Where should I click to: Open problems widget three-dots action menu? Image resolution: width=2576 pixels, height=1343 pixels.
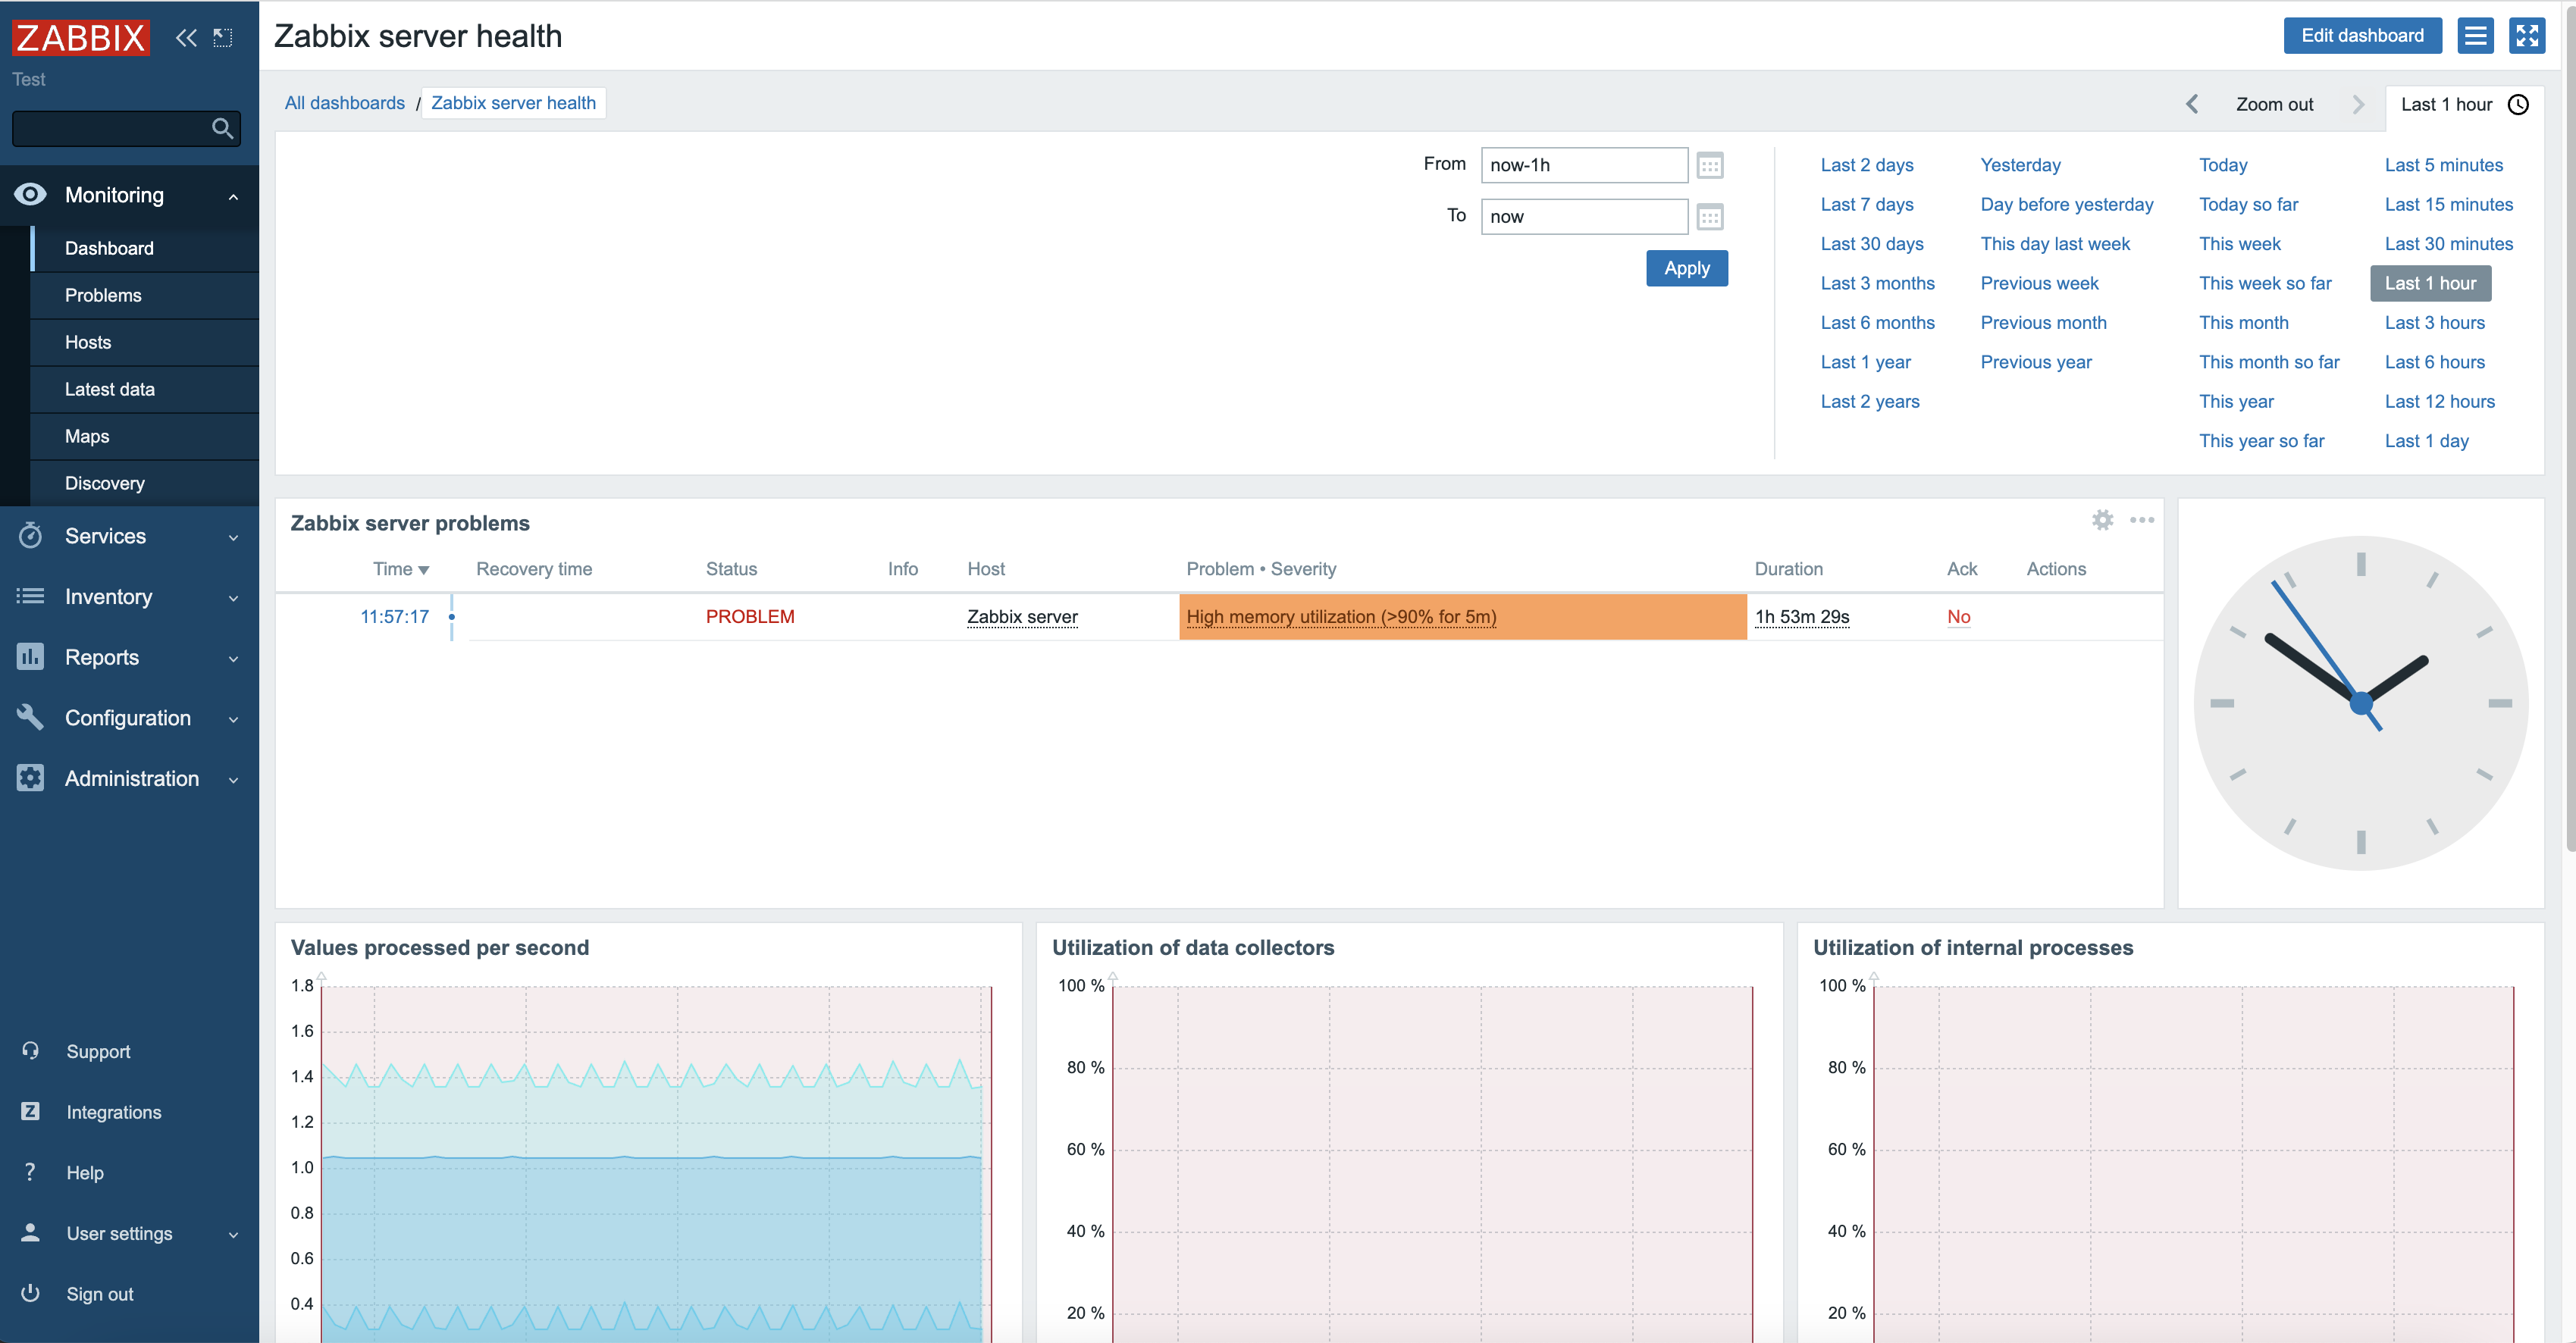[x=2141, y=520]
